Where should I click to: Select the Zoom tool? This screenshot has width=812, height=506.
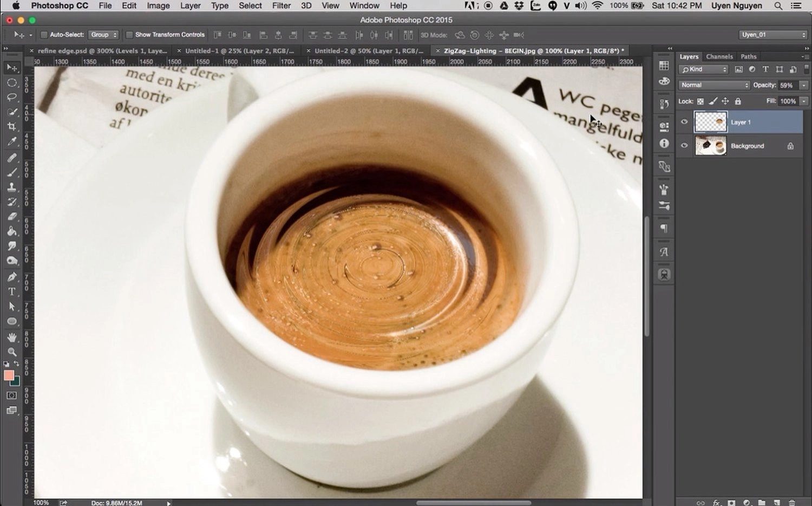[x=11, y=352]
